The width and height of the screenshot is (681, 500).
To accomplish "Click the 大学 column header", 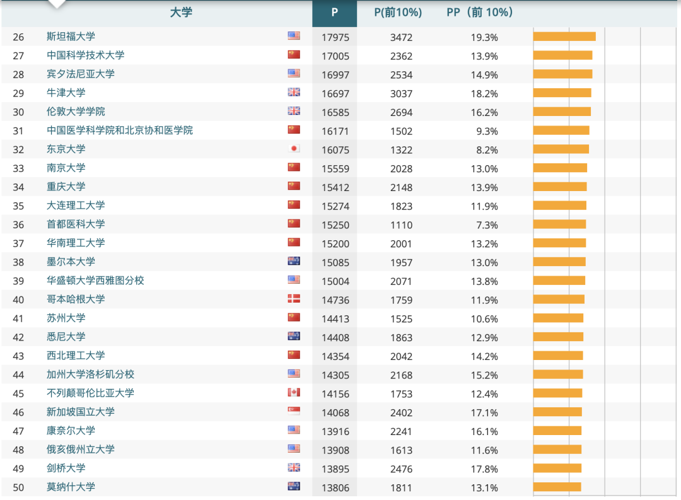I will click(181, 13).
